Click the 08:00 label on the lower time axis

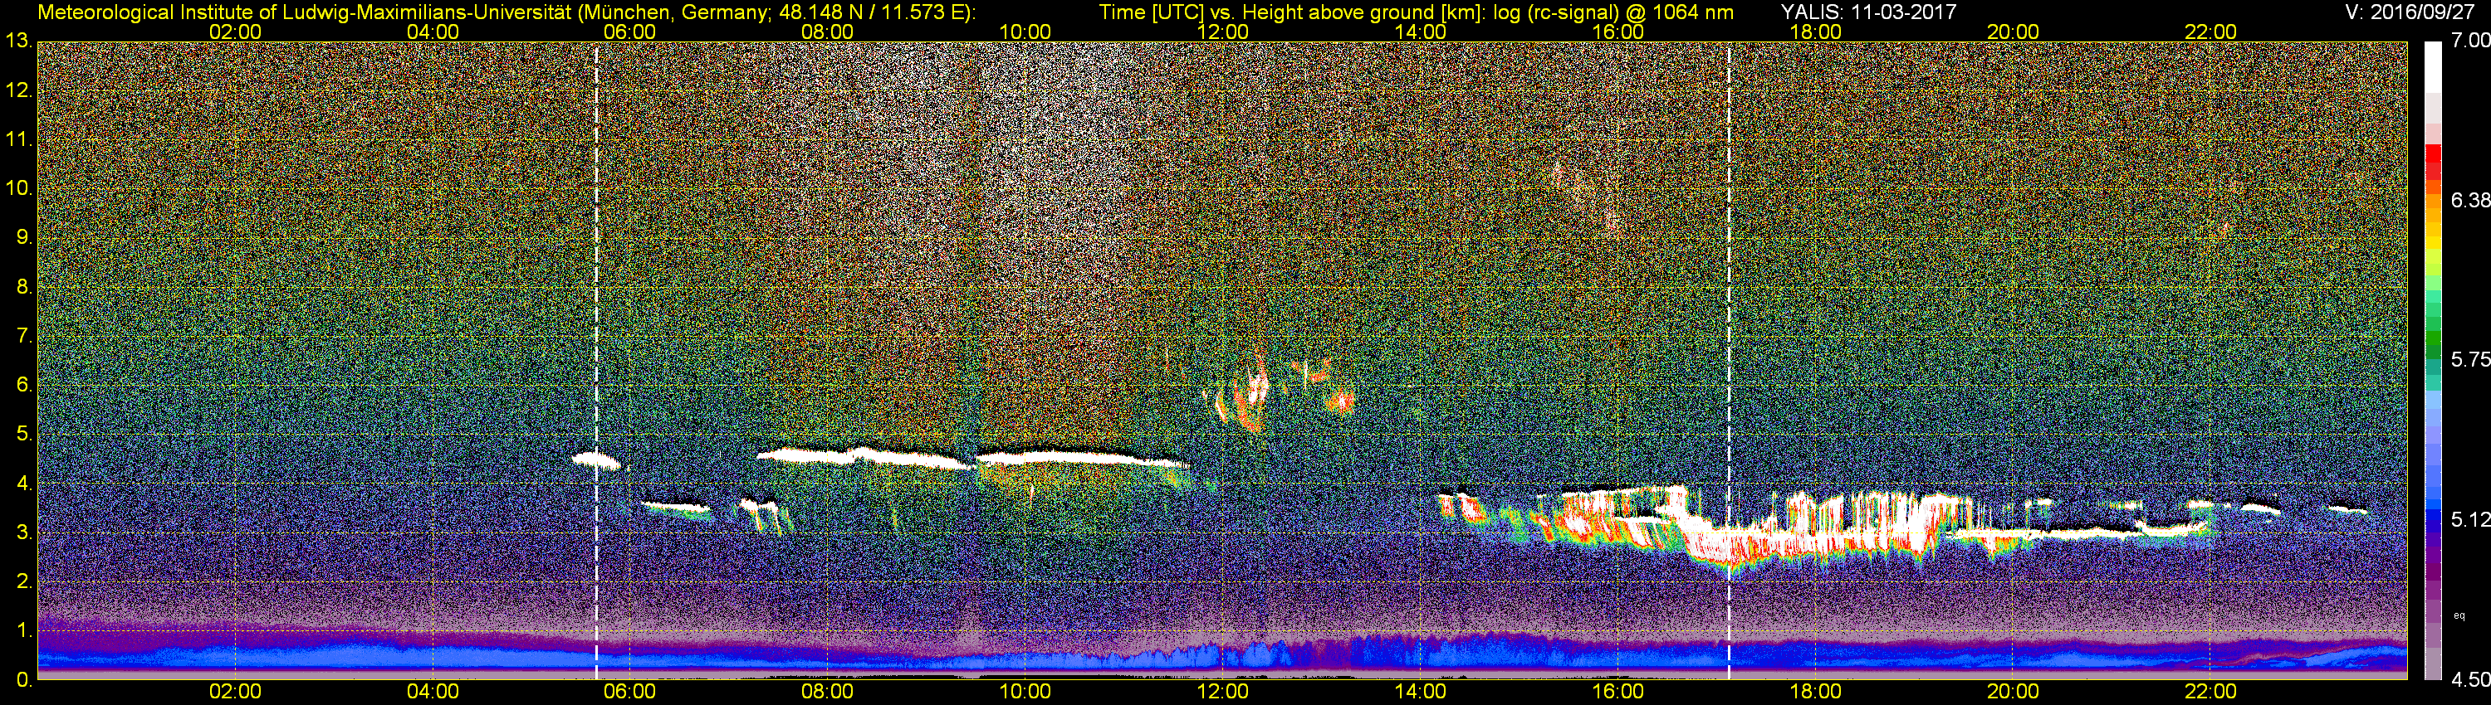pyautogui.click(x=828, y=693)
